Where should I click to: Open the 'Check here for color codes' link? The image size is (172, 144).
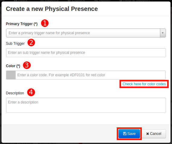coord(144,84)
